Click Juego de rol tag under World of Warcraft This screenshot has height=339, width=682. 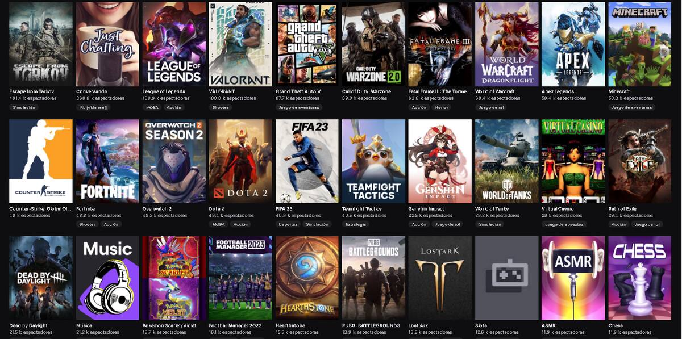[x=492, y=107]
